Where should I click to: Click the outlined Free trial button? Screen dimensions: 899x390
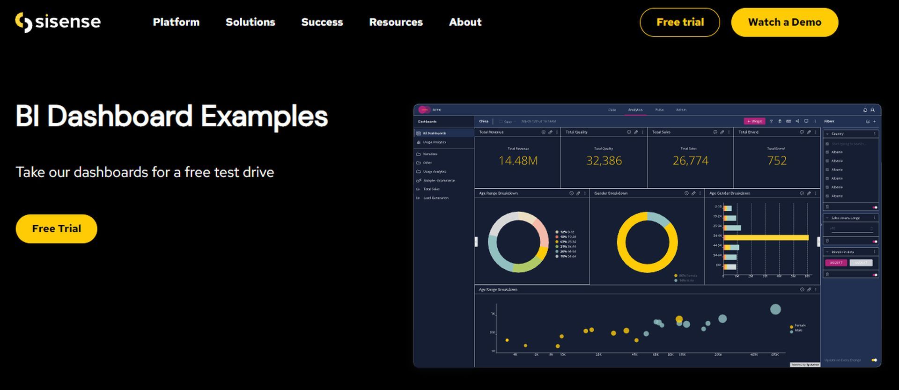[680, 22]
